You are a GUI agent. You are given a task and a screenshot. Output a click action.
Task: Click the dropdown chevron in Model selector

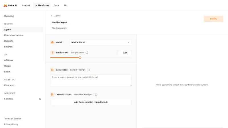pos(129,42)
